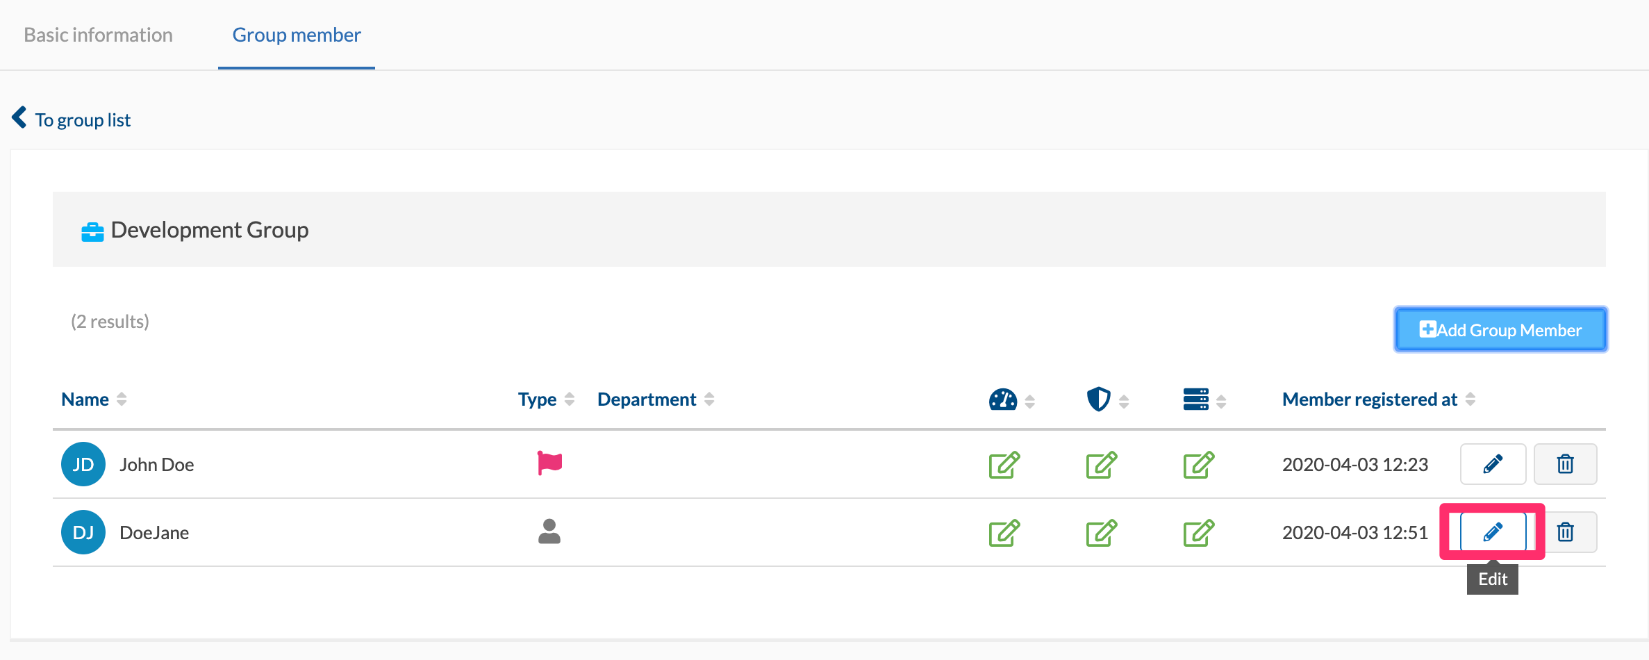Click the DJ avatar for DoeJane

pyautogui.click(x=83, y=532)
